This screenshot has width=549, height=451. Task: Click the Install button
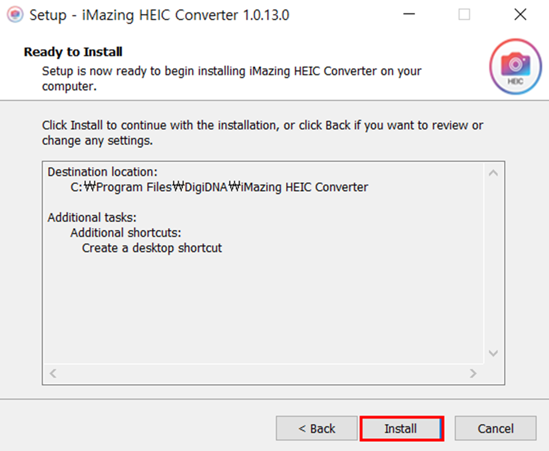[x=402, y=428]
